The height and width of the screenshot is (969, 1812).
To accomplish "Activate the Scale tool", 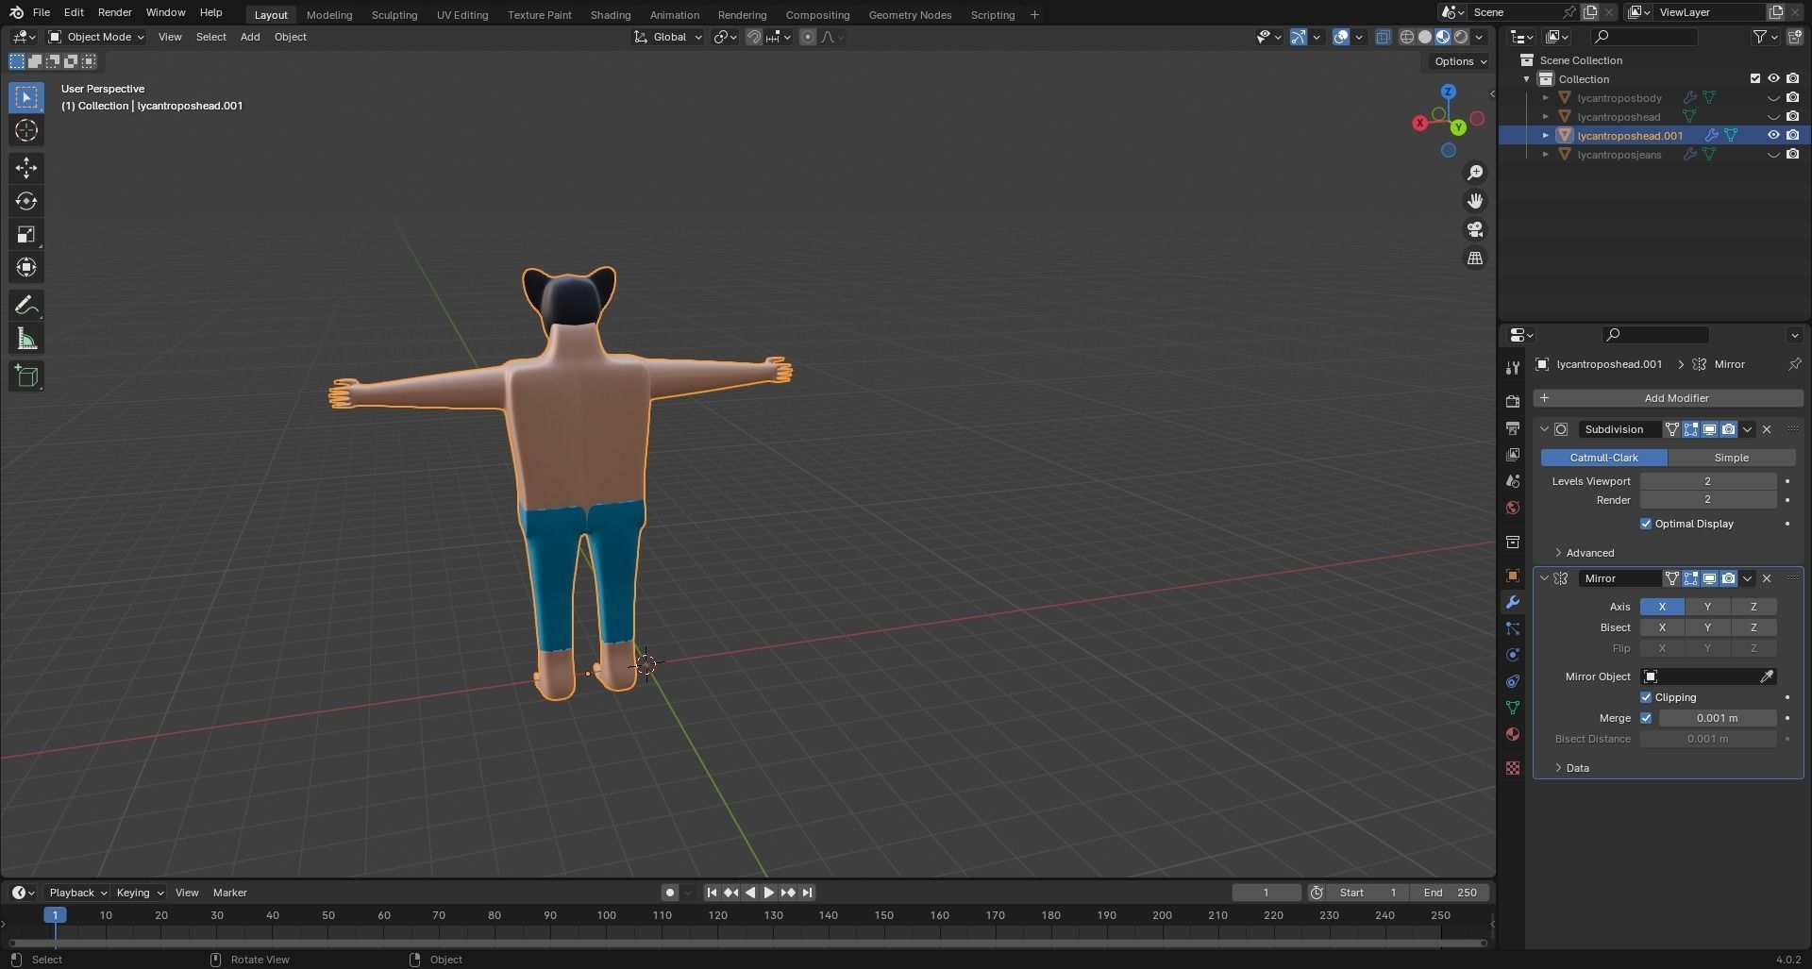I will pos(26,234).
